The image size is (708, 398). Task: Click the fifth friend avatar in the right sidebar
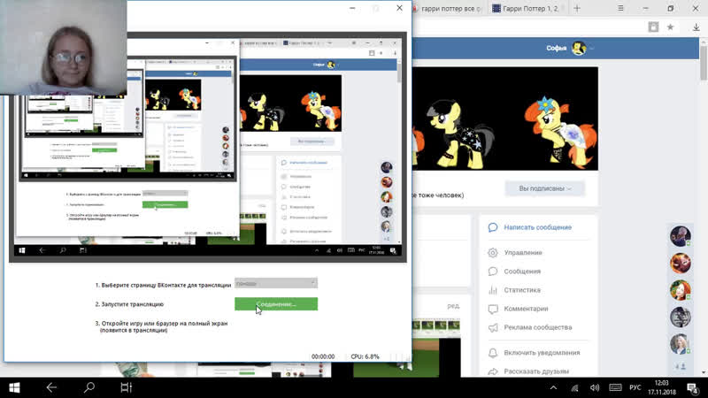(680, 344)
